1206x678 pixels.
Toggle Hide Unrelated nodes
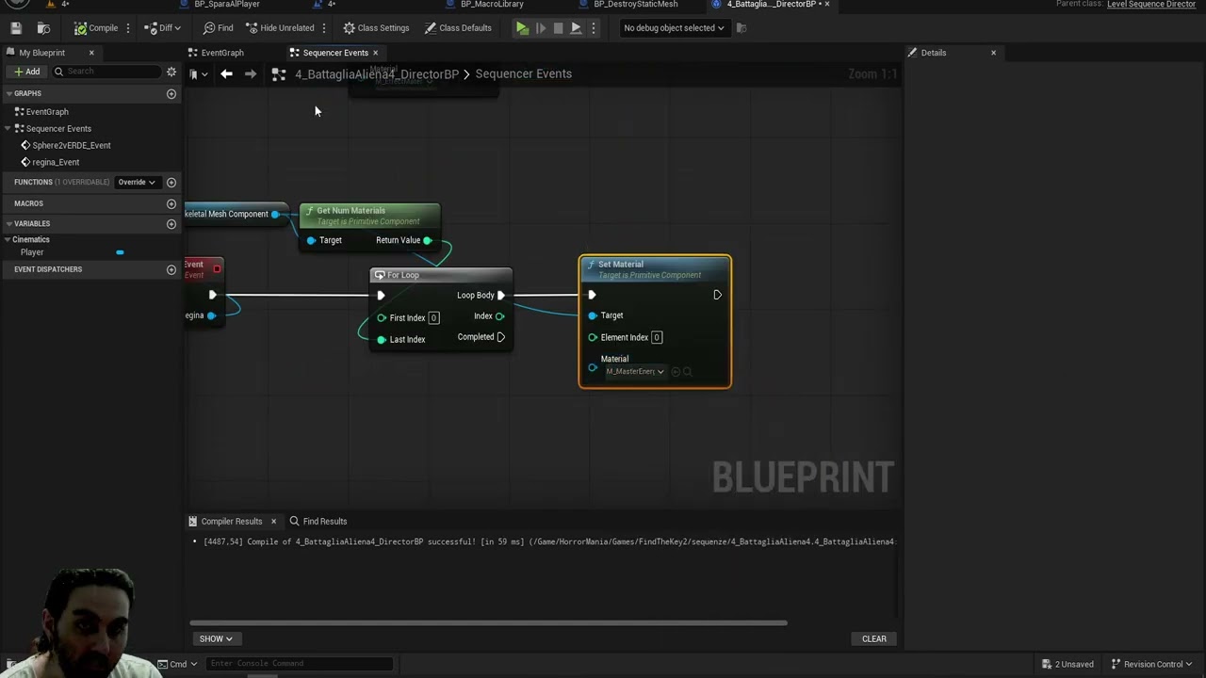(280, 28)
